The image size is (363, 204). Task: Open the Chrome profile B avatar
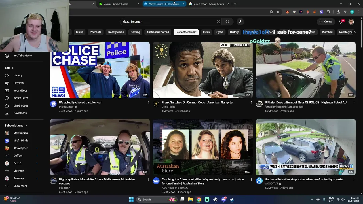(x=352, y=12)
